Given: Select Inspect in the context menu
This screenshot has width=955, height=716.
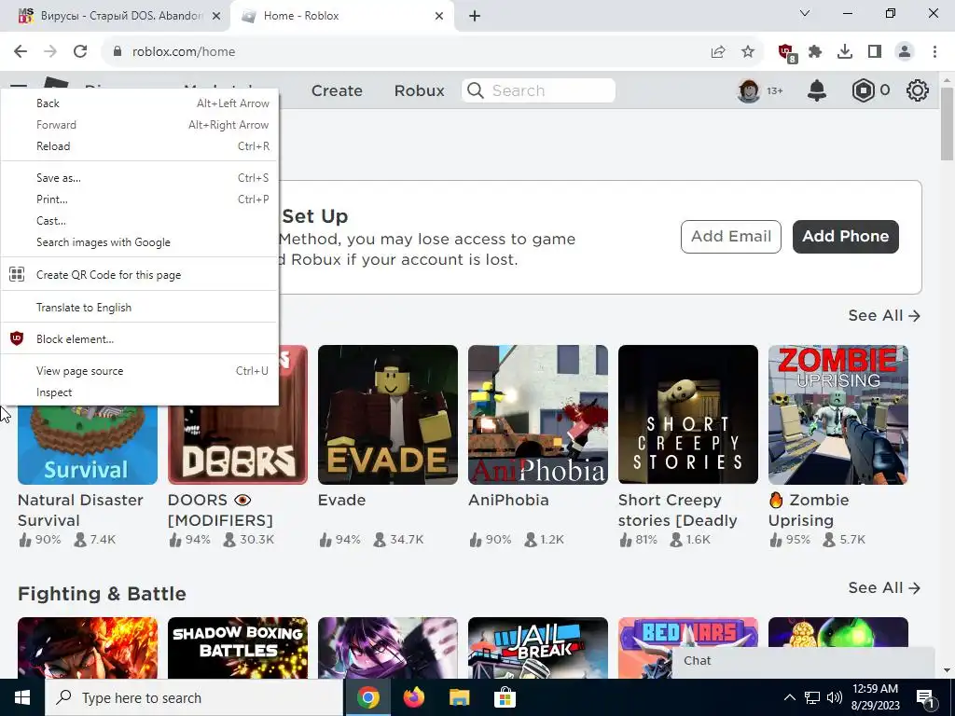Looking at the screenshot, I should (x=140, y=392).
